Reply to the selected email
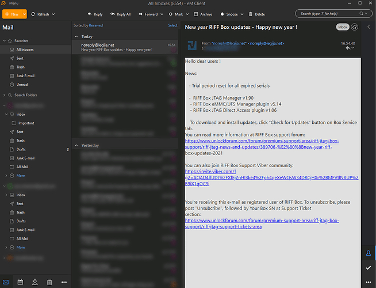The height and width of the screenshot is (288, 376). click(95, 14)
